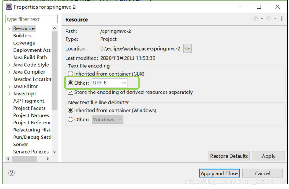Image resolution: width=289 pixels, height=189 pixels.
Task: Click the tree scroll up arrow
Action: coord(54,28)
